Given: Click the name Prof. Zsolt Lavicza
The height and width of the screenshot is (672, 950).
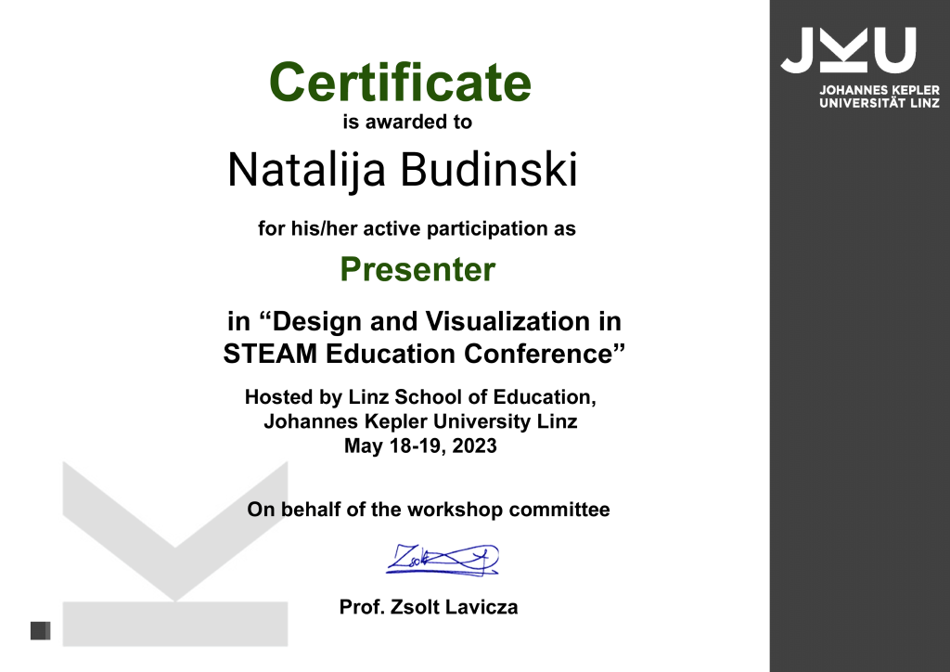Looking at the screenshot, I should [429, 607].
